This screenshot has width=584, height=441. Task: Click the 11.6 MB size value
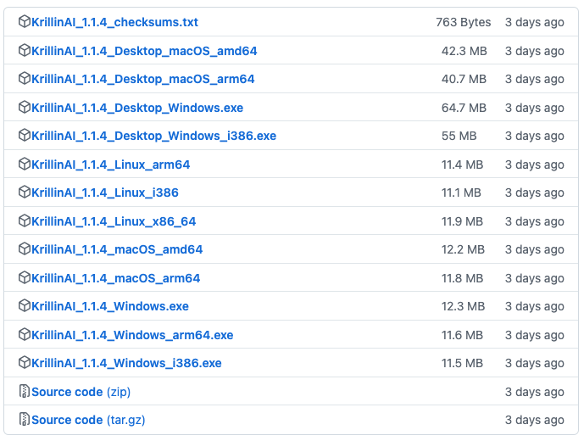[462, 335]
